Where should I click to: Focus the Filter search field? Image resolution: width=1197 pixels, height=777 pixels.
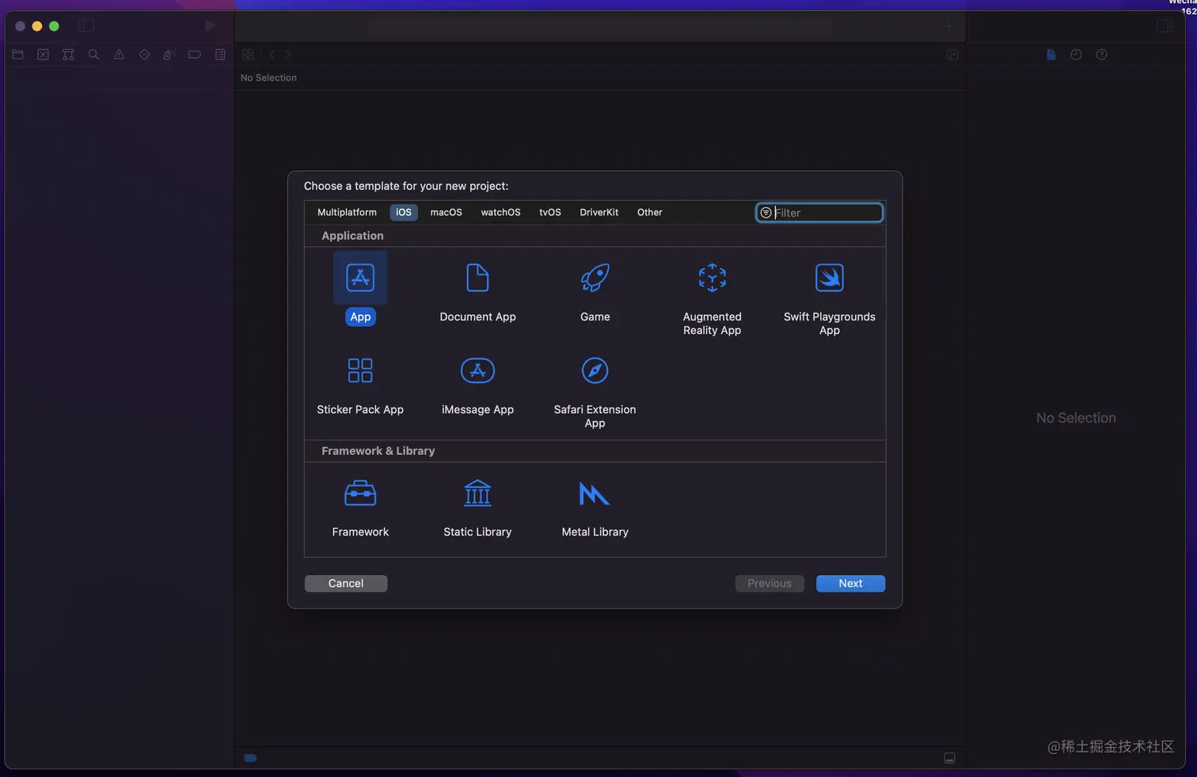[819, 213]
